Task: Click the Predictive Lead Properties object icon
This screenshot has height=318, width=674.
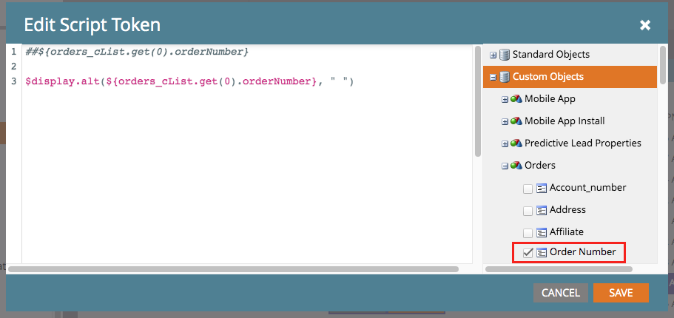Action: click(516, 143)
